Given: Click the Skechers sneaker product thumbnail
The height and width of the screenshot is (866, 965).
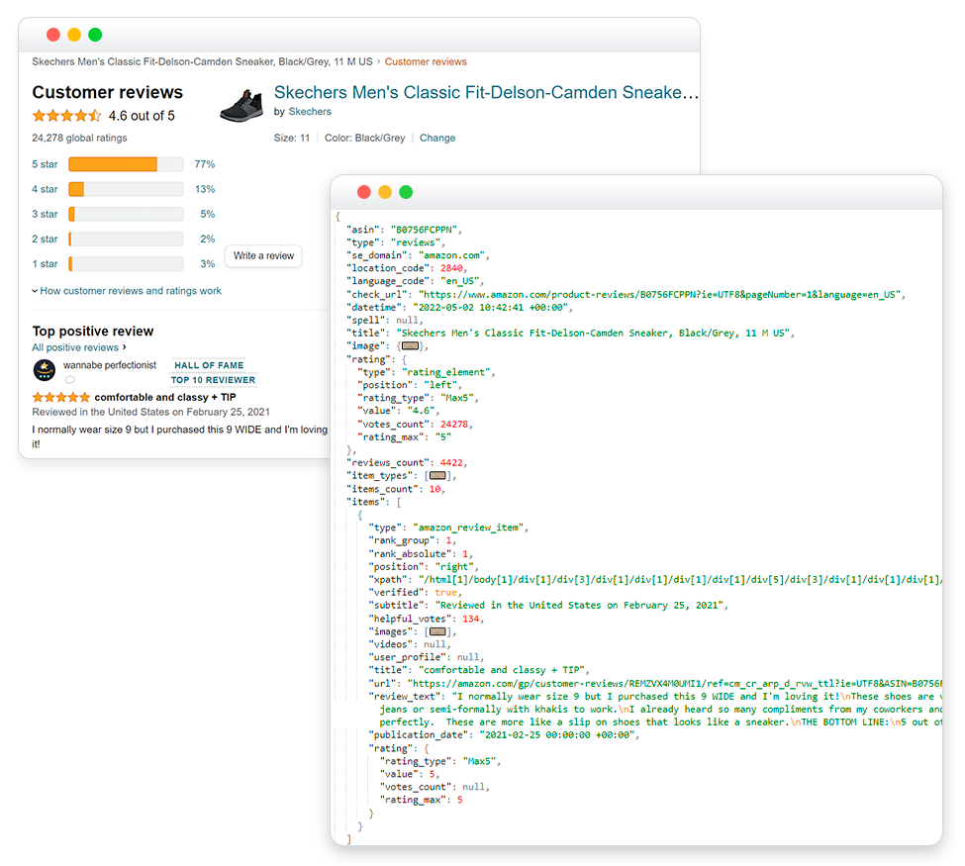Looking at the screenshot, I should click(241, 105).
